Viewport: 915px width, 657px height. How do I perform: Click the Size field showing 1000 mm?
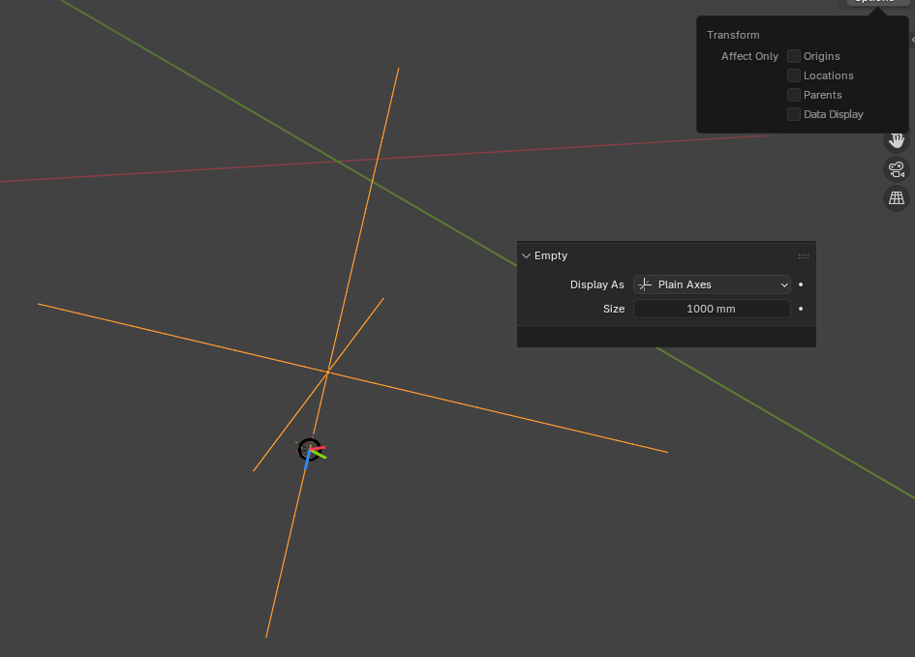(x=712, y=309)
